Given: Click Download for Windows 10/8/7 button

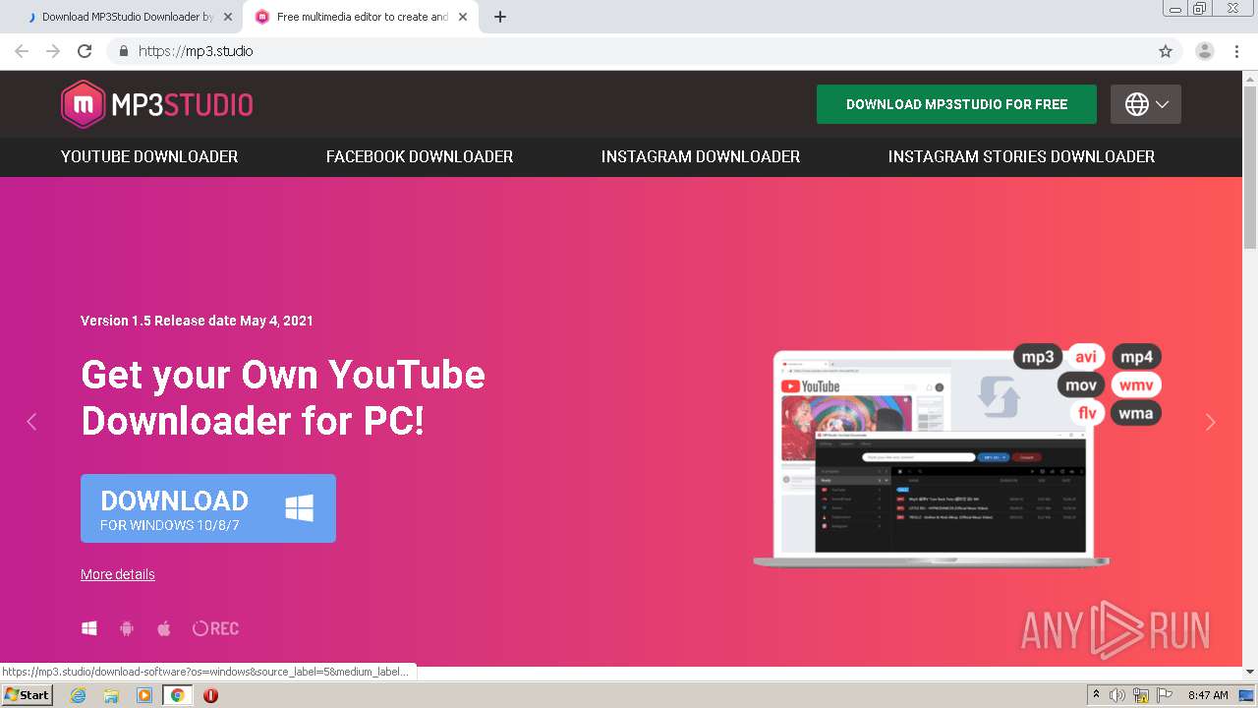Looking at the screenshot, I should (208, 508).
